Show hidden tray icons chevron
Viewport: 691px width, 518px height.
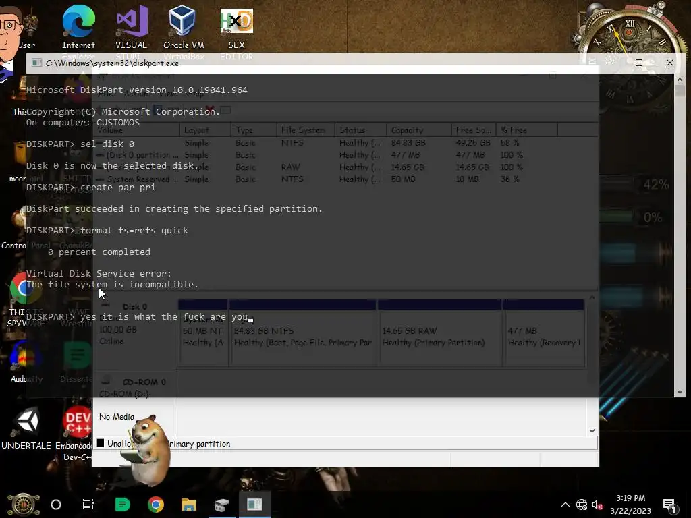tap(565, 505)
